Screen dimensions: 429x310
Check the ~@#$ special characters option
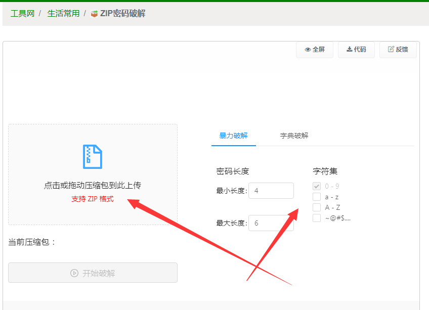pos(317,217)
